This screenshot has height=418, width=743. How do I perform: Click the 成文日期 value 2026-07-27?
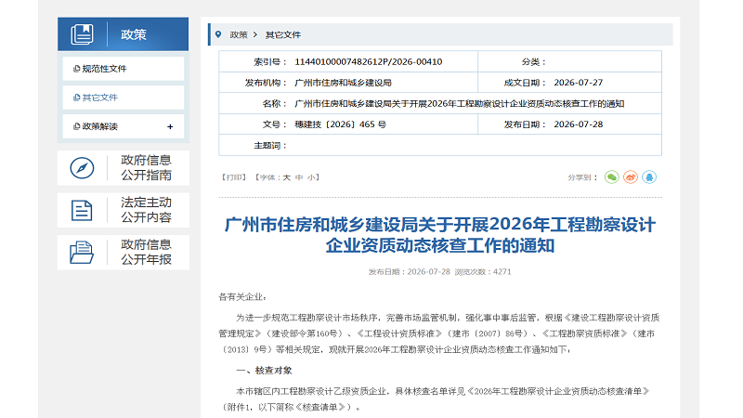pos(578,83)
